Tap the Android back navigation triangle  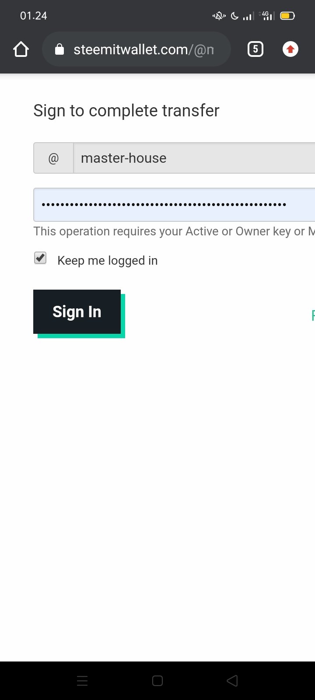(232, 681)
